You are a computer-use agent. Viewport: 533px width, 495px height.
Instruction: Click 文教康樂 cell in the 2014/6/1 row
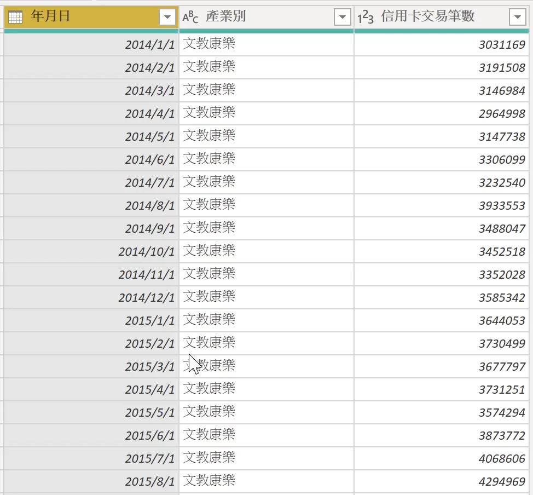tap(266, 159)
